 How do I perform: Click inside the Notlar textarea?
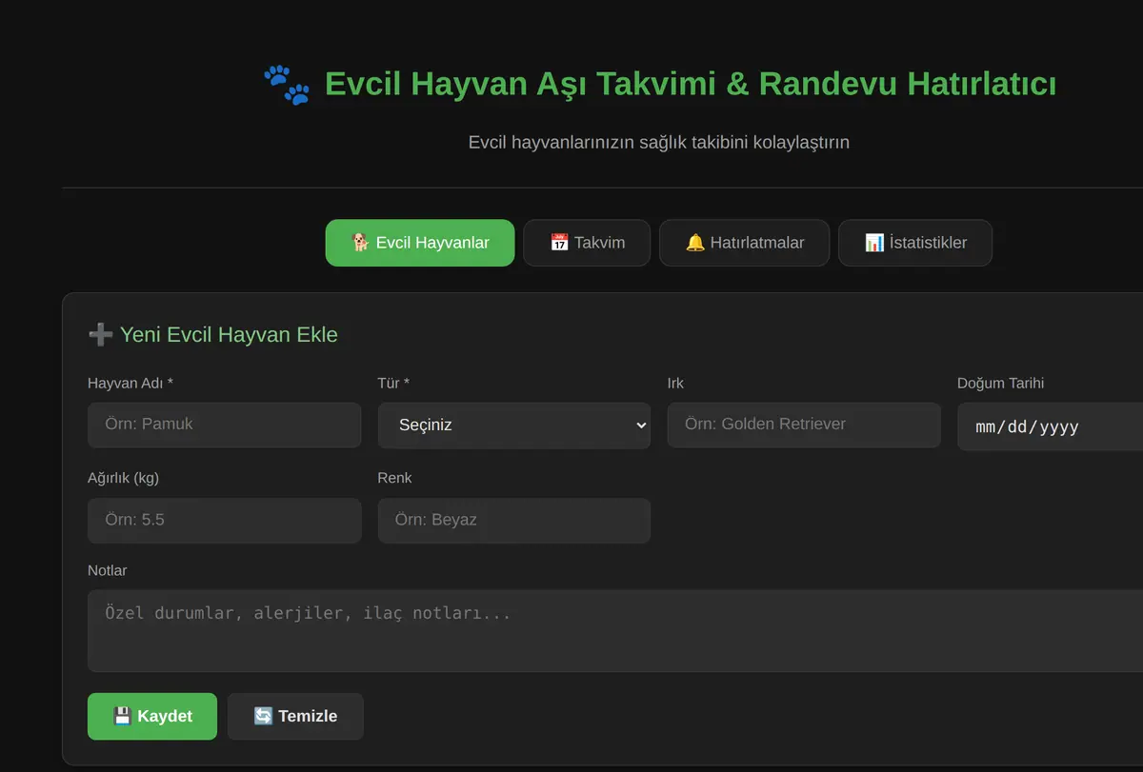pos(615,630)
